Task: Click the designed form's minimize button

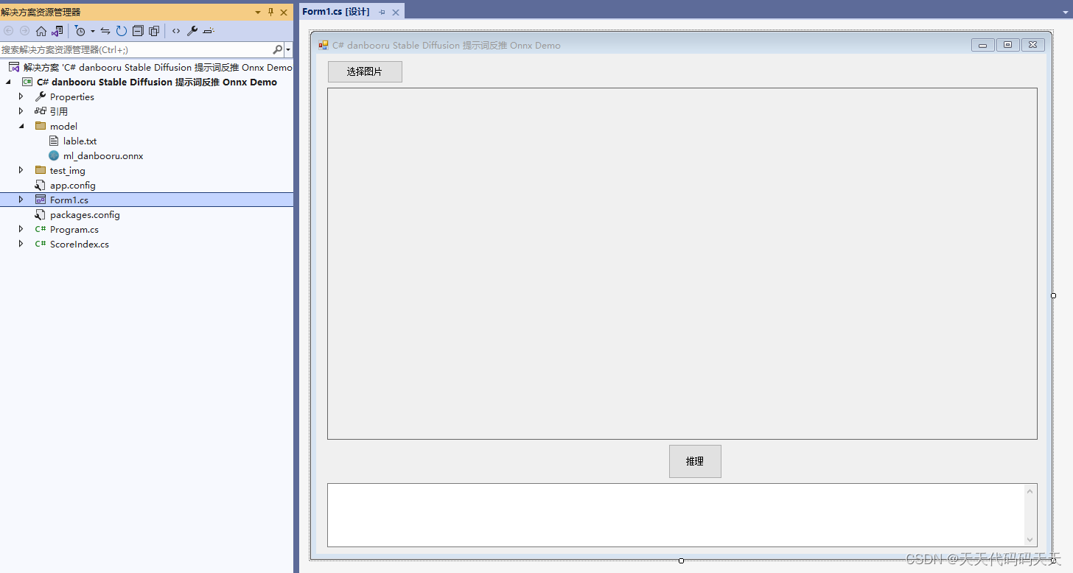Action: pos(982,45)
